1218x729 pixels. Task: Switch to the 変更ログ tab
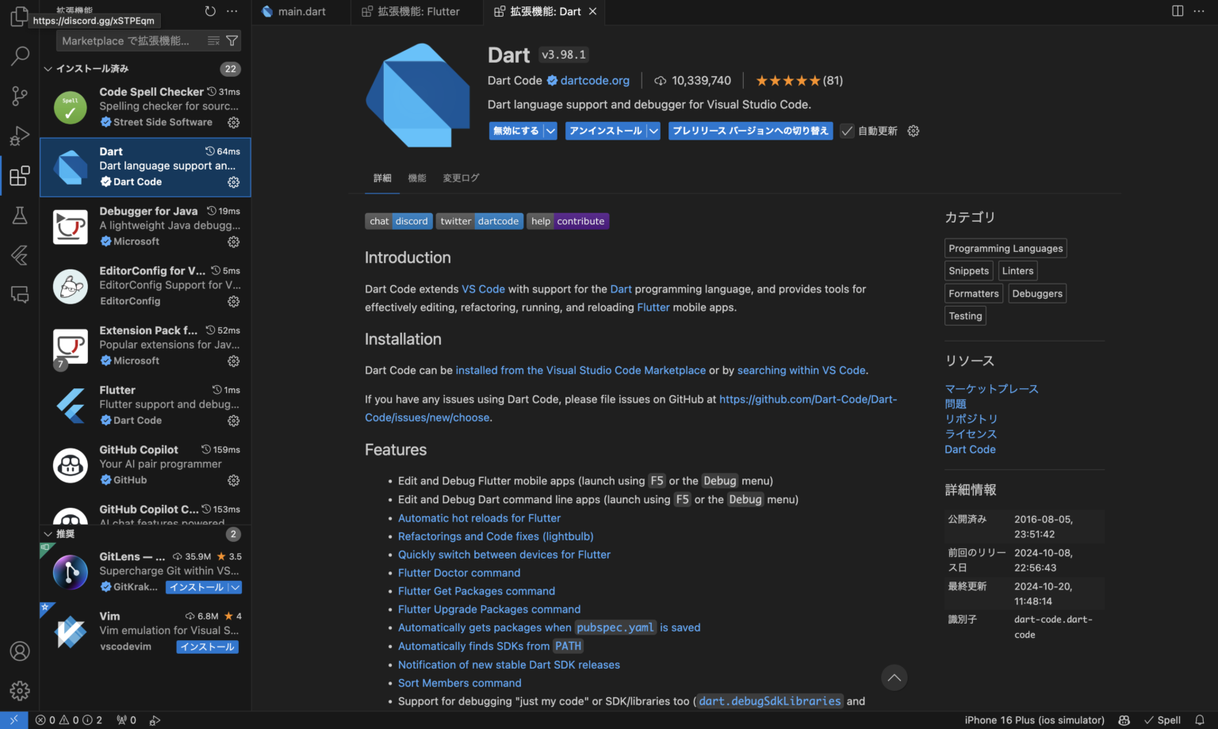point(461,178)
